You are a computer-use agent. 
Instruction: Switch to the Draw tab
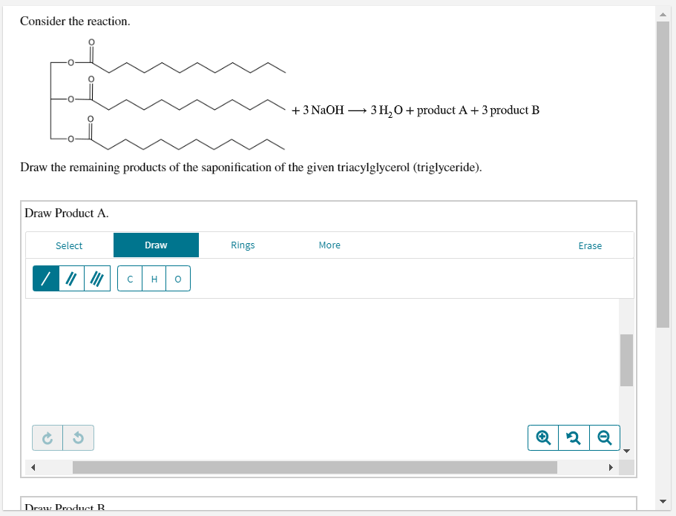pos(156,245)
